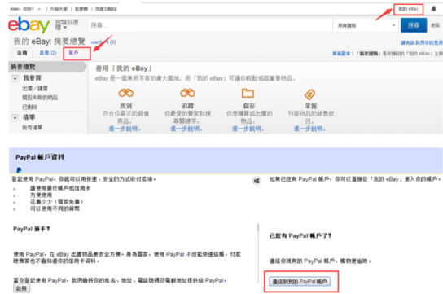Screen dimensions: 443x294
Task: Click the PayPal 新手? heading
Action: tap(32, 229)
